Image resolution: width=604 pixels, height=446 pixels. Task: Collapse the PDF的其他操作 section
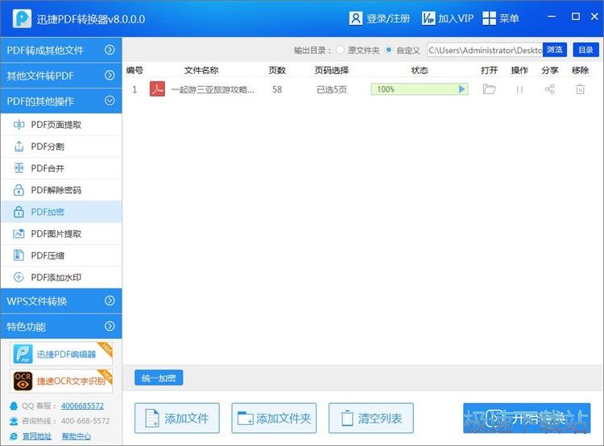pyautogui.click(x=61, y=101)
